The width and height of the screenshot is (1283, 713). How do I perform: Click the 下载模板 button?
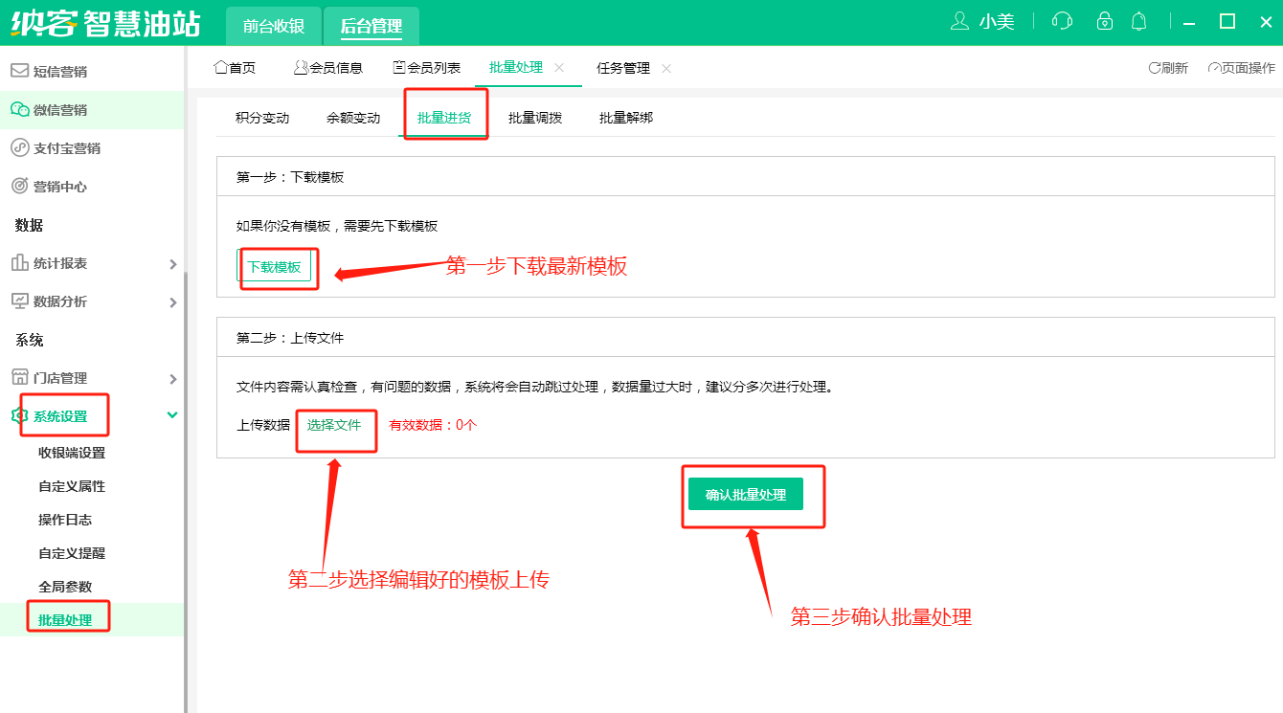click(x=274, y=267)
